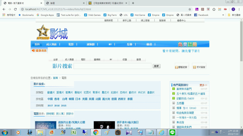
Task: Open the apps grid bookmark icon
Action: click(4, 15)
